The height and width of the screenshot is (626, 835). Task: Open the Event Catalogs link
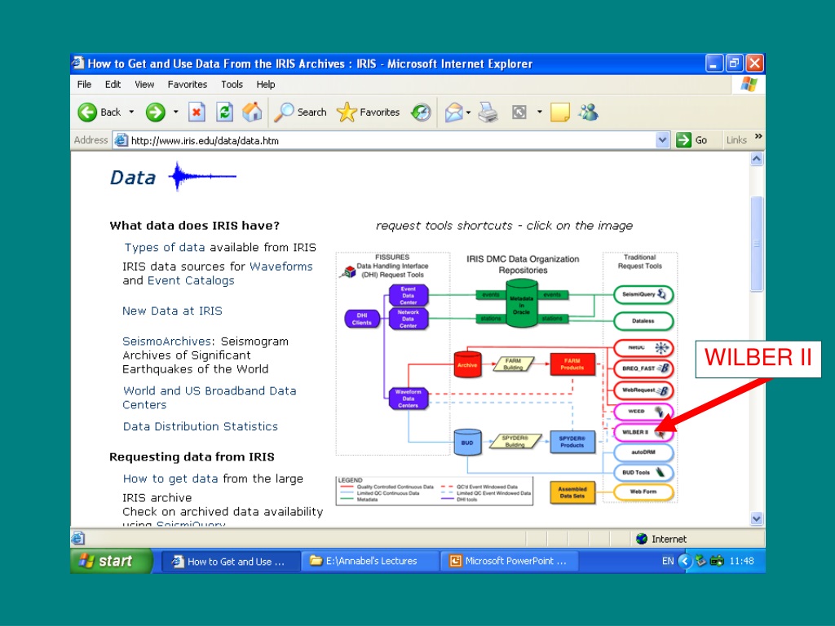[x=191, y=280]
